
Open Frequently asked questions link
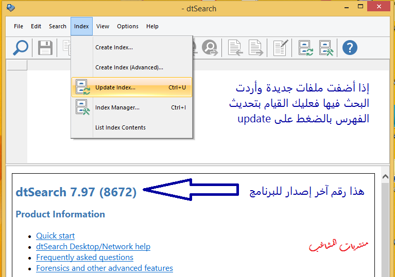tap(84, 257)
